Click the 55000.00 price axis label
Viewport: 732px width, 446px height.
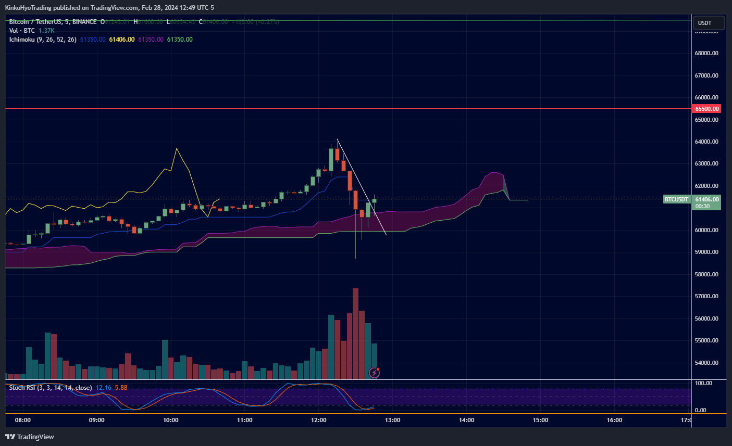707,340
